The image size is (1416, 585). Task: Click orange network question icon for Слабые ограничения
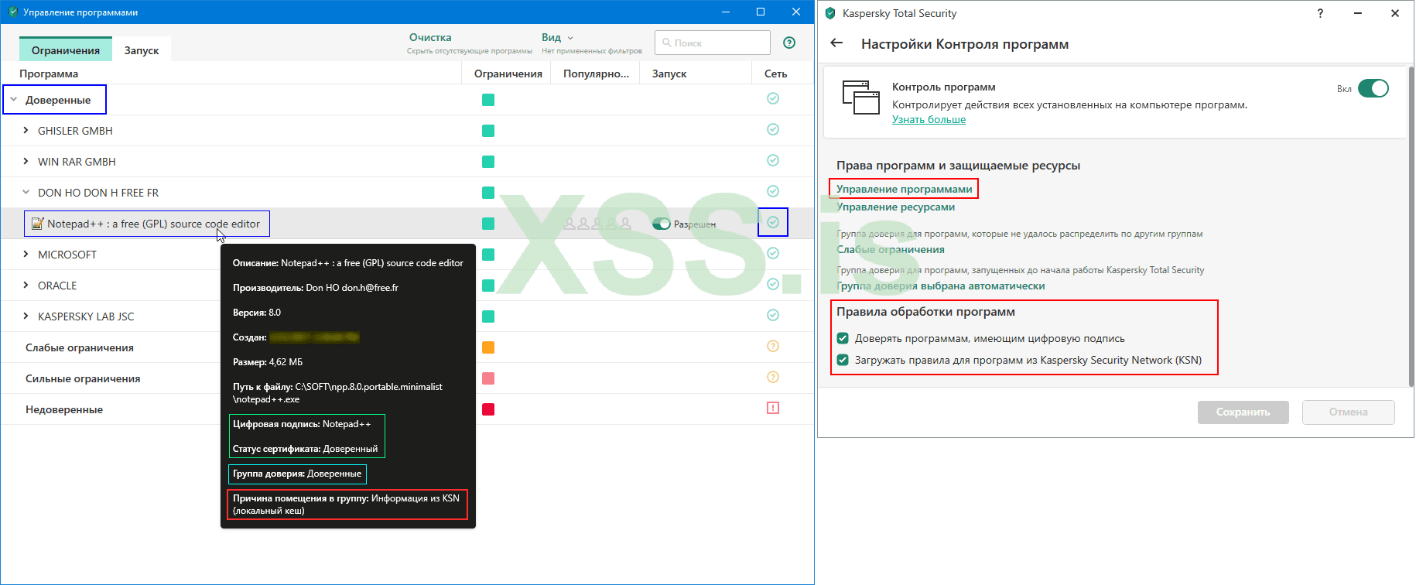tap(773, 346)
